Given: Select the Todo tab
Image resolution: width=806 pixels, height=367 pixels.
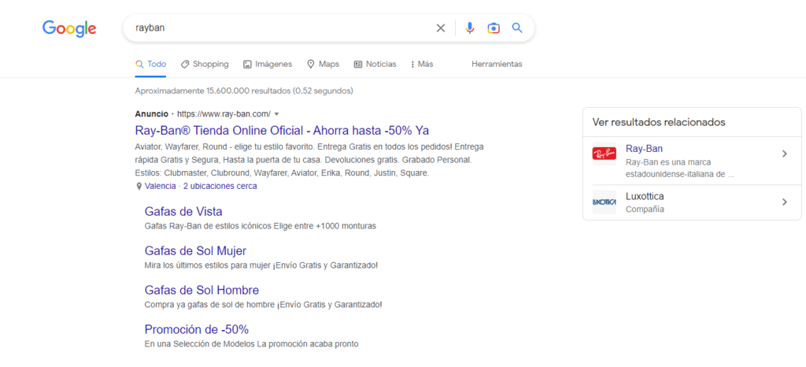Looking at the screenshot, I should (x=150, y=65).
